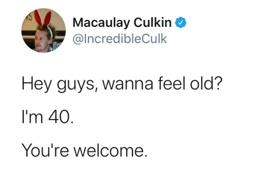This screenshot has width=253, height=169.
Task: Click the blue verified checkmark badge
Action: (x=181, y=23)
